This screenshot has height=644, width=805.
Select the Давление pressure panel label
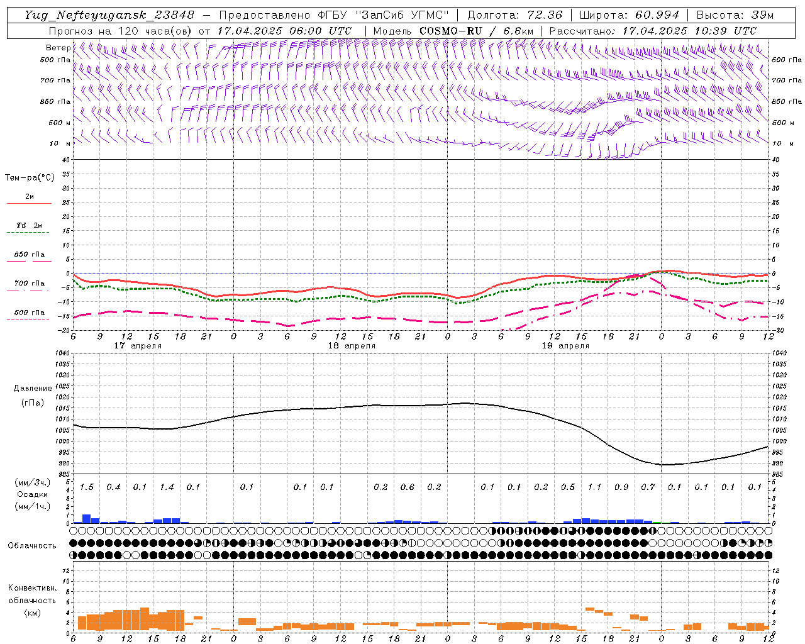click(x=33, y=389)
